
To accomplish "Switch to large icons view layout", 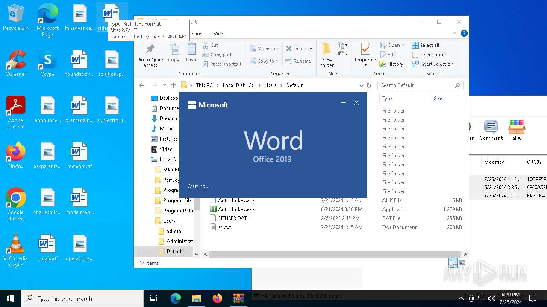I will pos(462,263).
